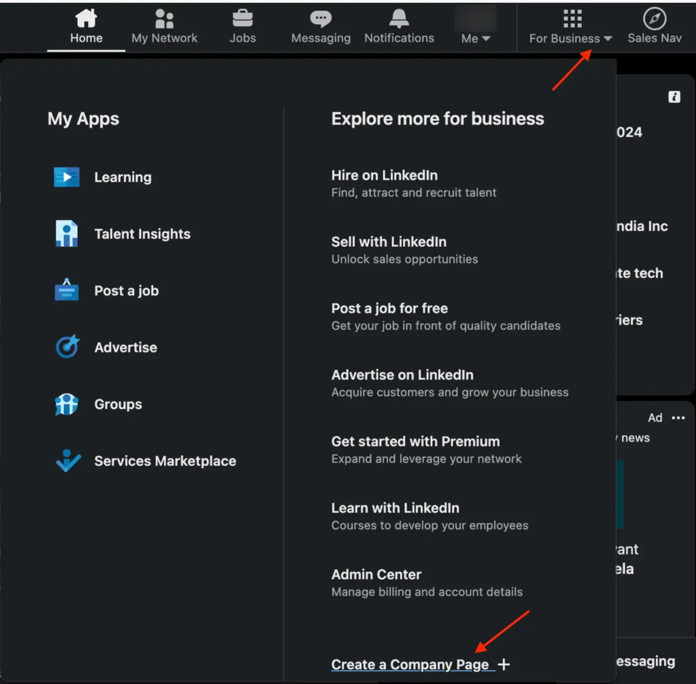Screen dimensions: 696x684
Task: Click the blurred Me profile avatar
Action: (476, 19)
